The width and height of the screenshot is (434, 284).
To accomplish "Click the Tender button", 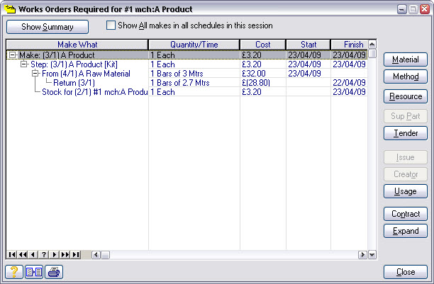I will coord(406,133).
